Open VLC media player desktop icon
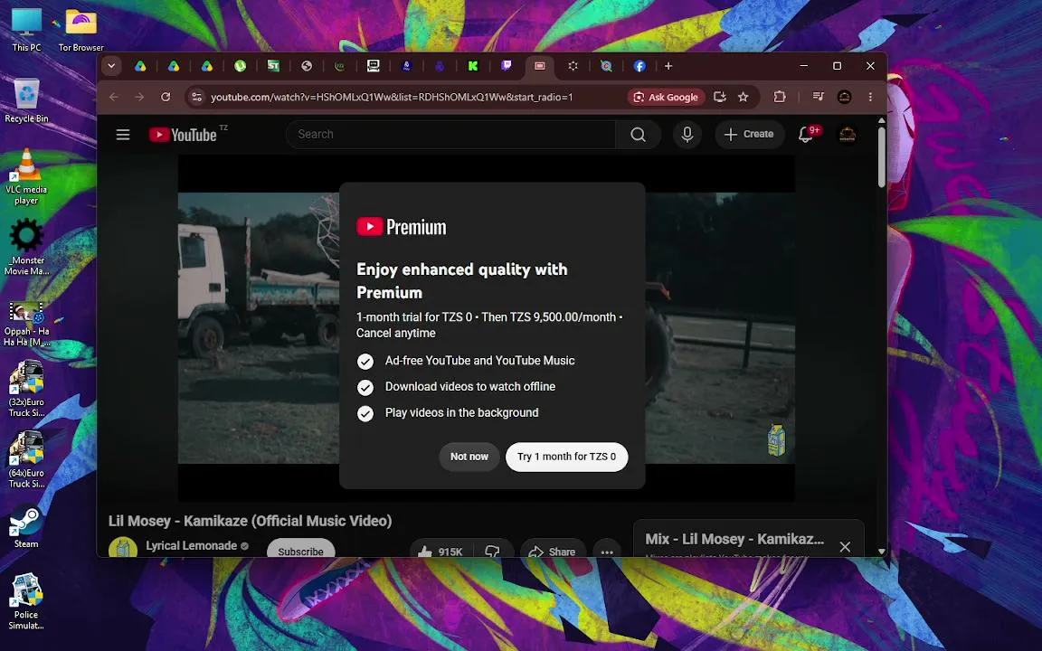The width and height of the screenshot is (1042, 651). pyautogui.click(x=26, y=176)
